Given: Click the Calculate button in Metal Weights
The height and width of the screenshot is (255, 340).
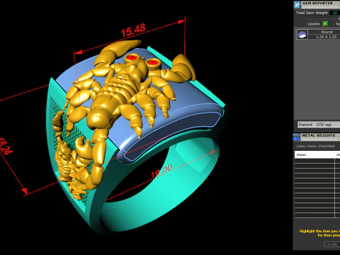Looking at the screenshot, I should (x=331, y=244).
